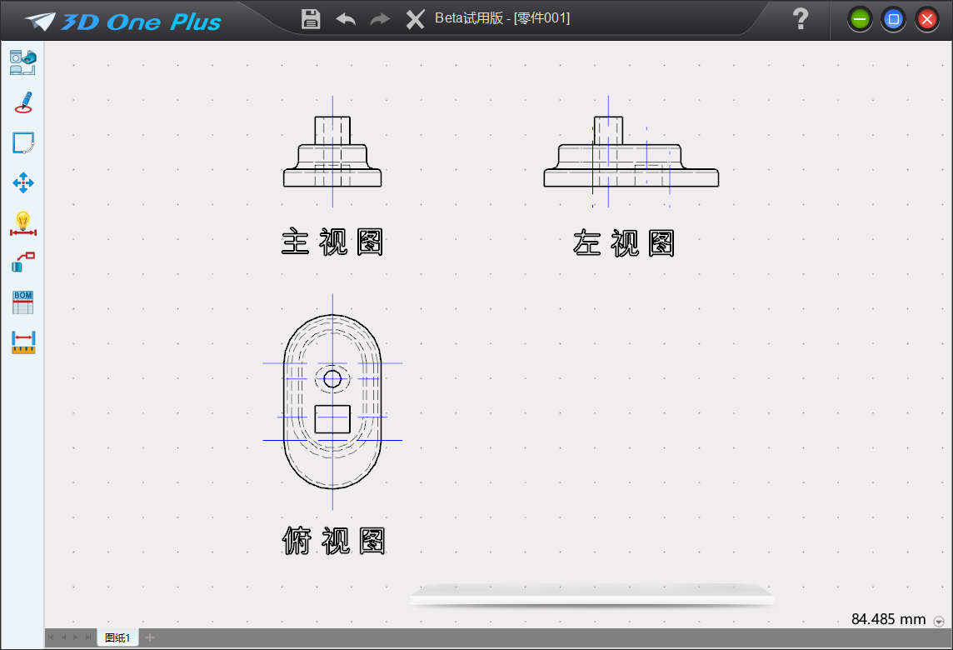Open help with the question mark

(800, 19)
